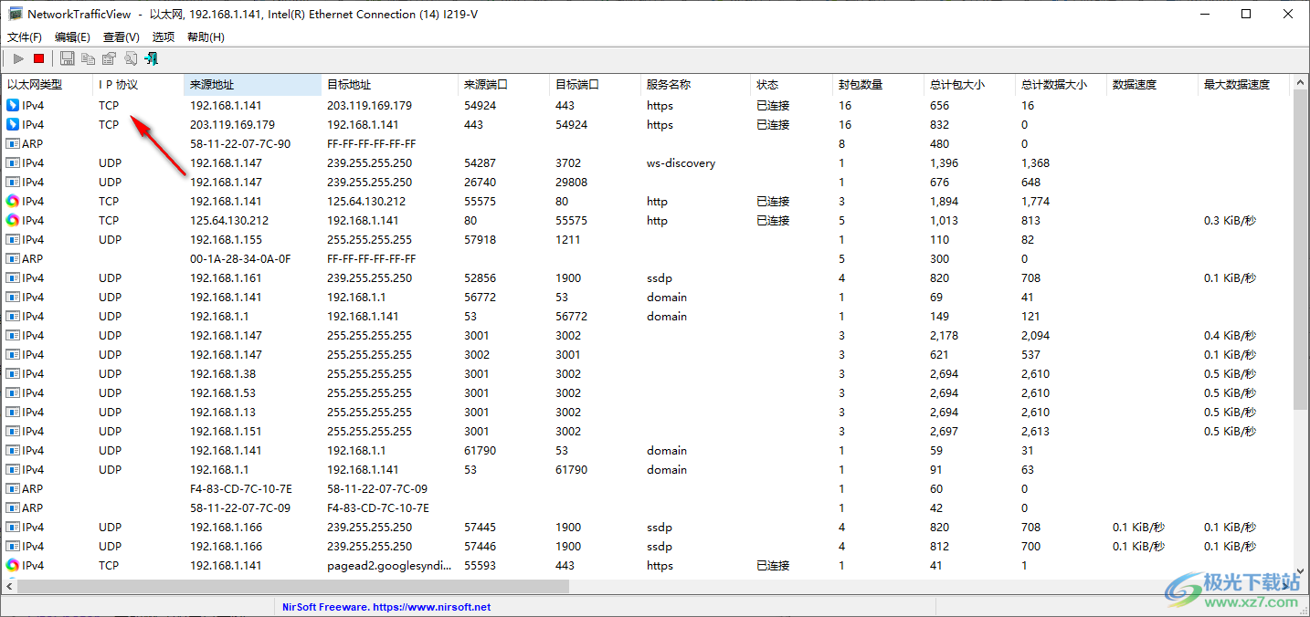Open the properties toolbar icon
1310x617 pixels.
click(x=109, y=58)
